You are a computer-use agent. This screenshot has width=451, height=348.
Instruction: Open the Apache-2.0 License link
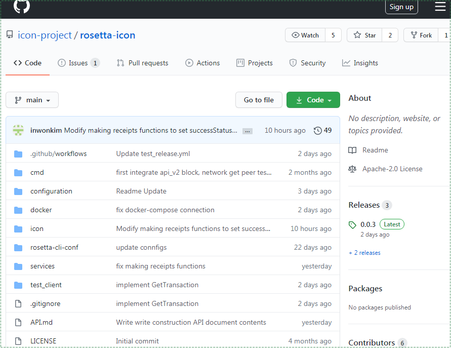tap(392, 169)
